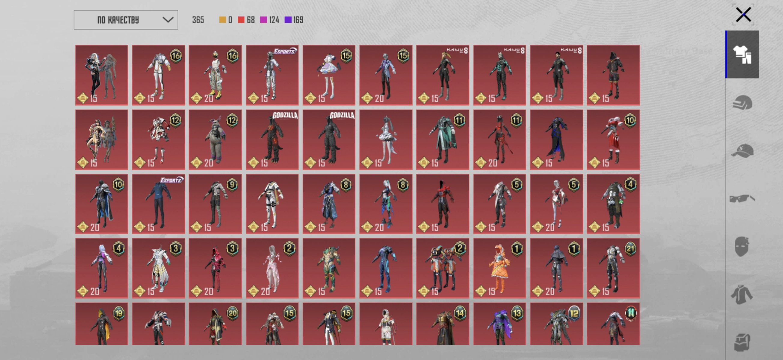Select the first Esports outfit in top row
Viewport: 783px width, 360px height.
coord(272,75)
